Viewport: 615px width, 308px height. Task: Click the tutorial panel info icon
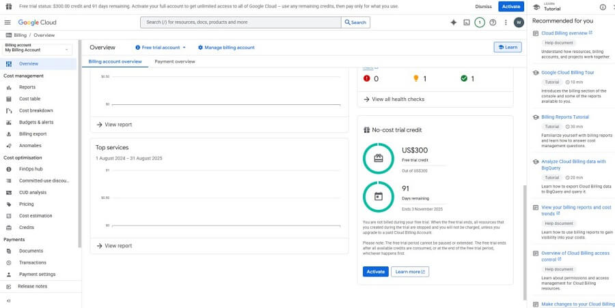tap(603, 7)
